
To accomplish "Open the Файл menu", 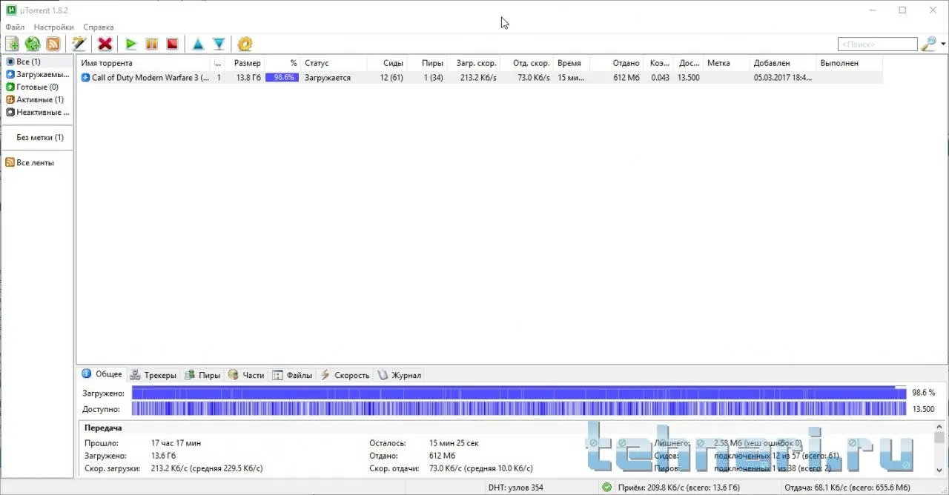I will [x=15, y=27].
